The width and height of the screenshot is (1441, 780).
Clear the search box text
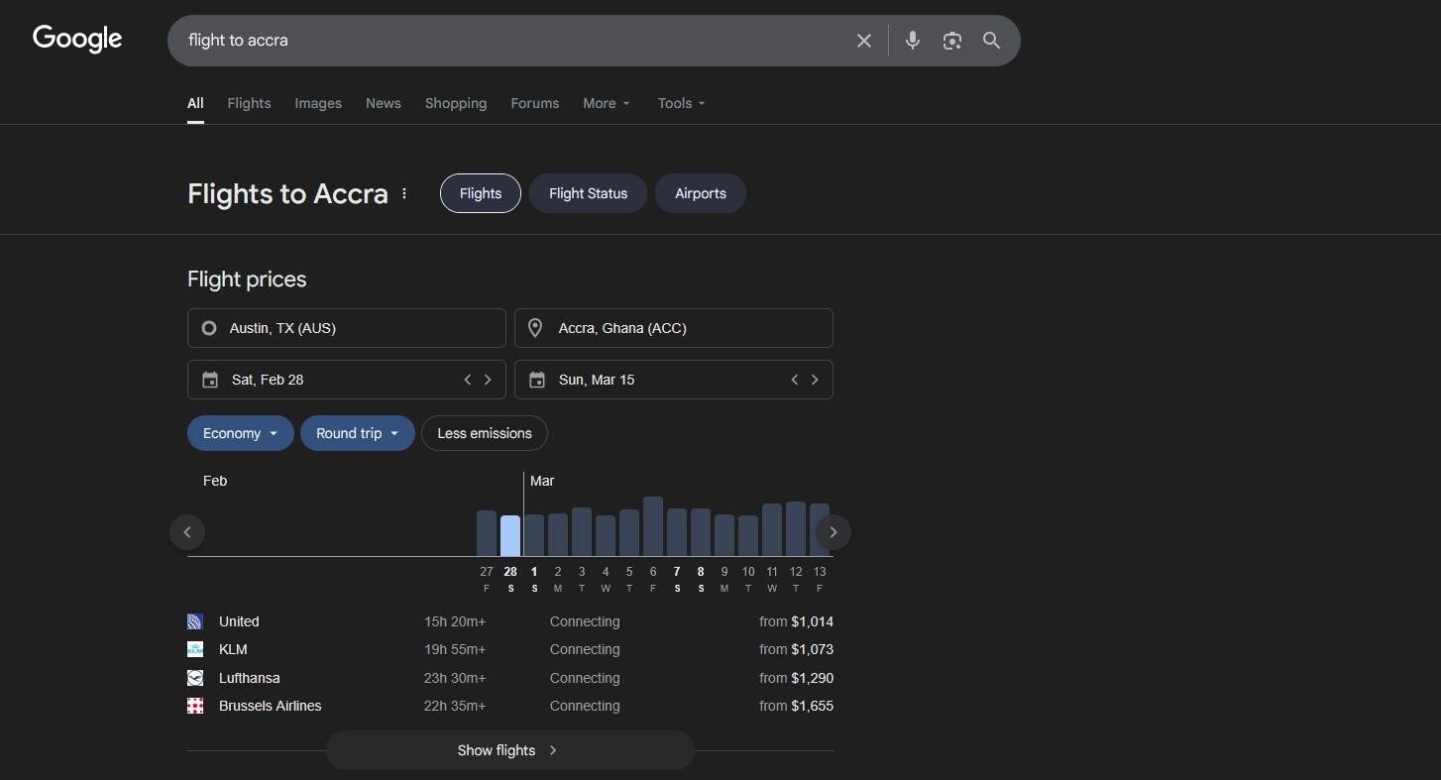click(x=864, y=41)
